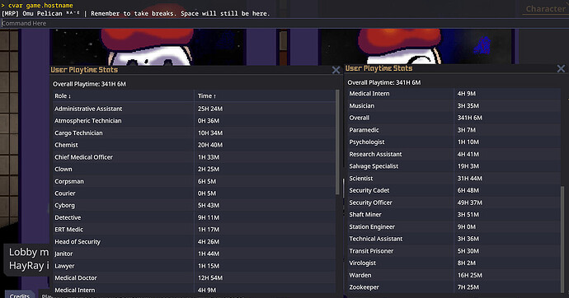Select the Chief Medical Officer row

point(194,157)
